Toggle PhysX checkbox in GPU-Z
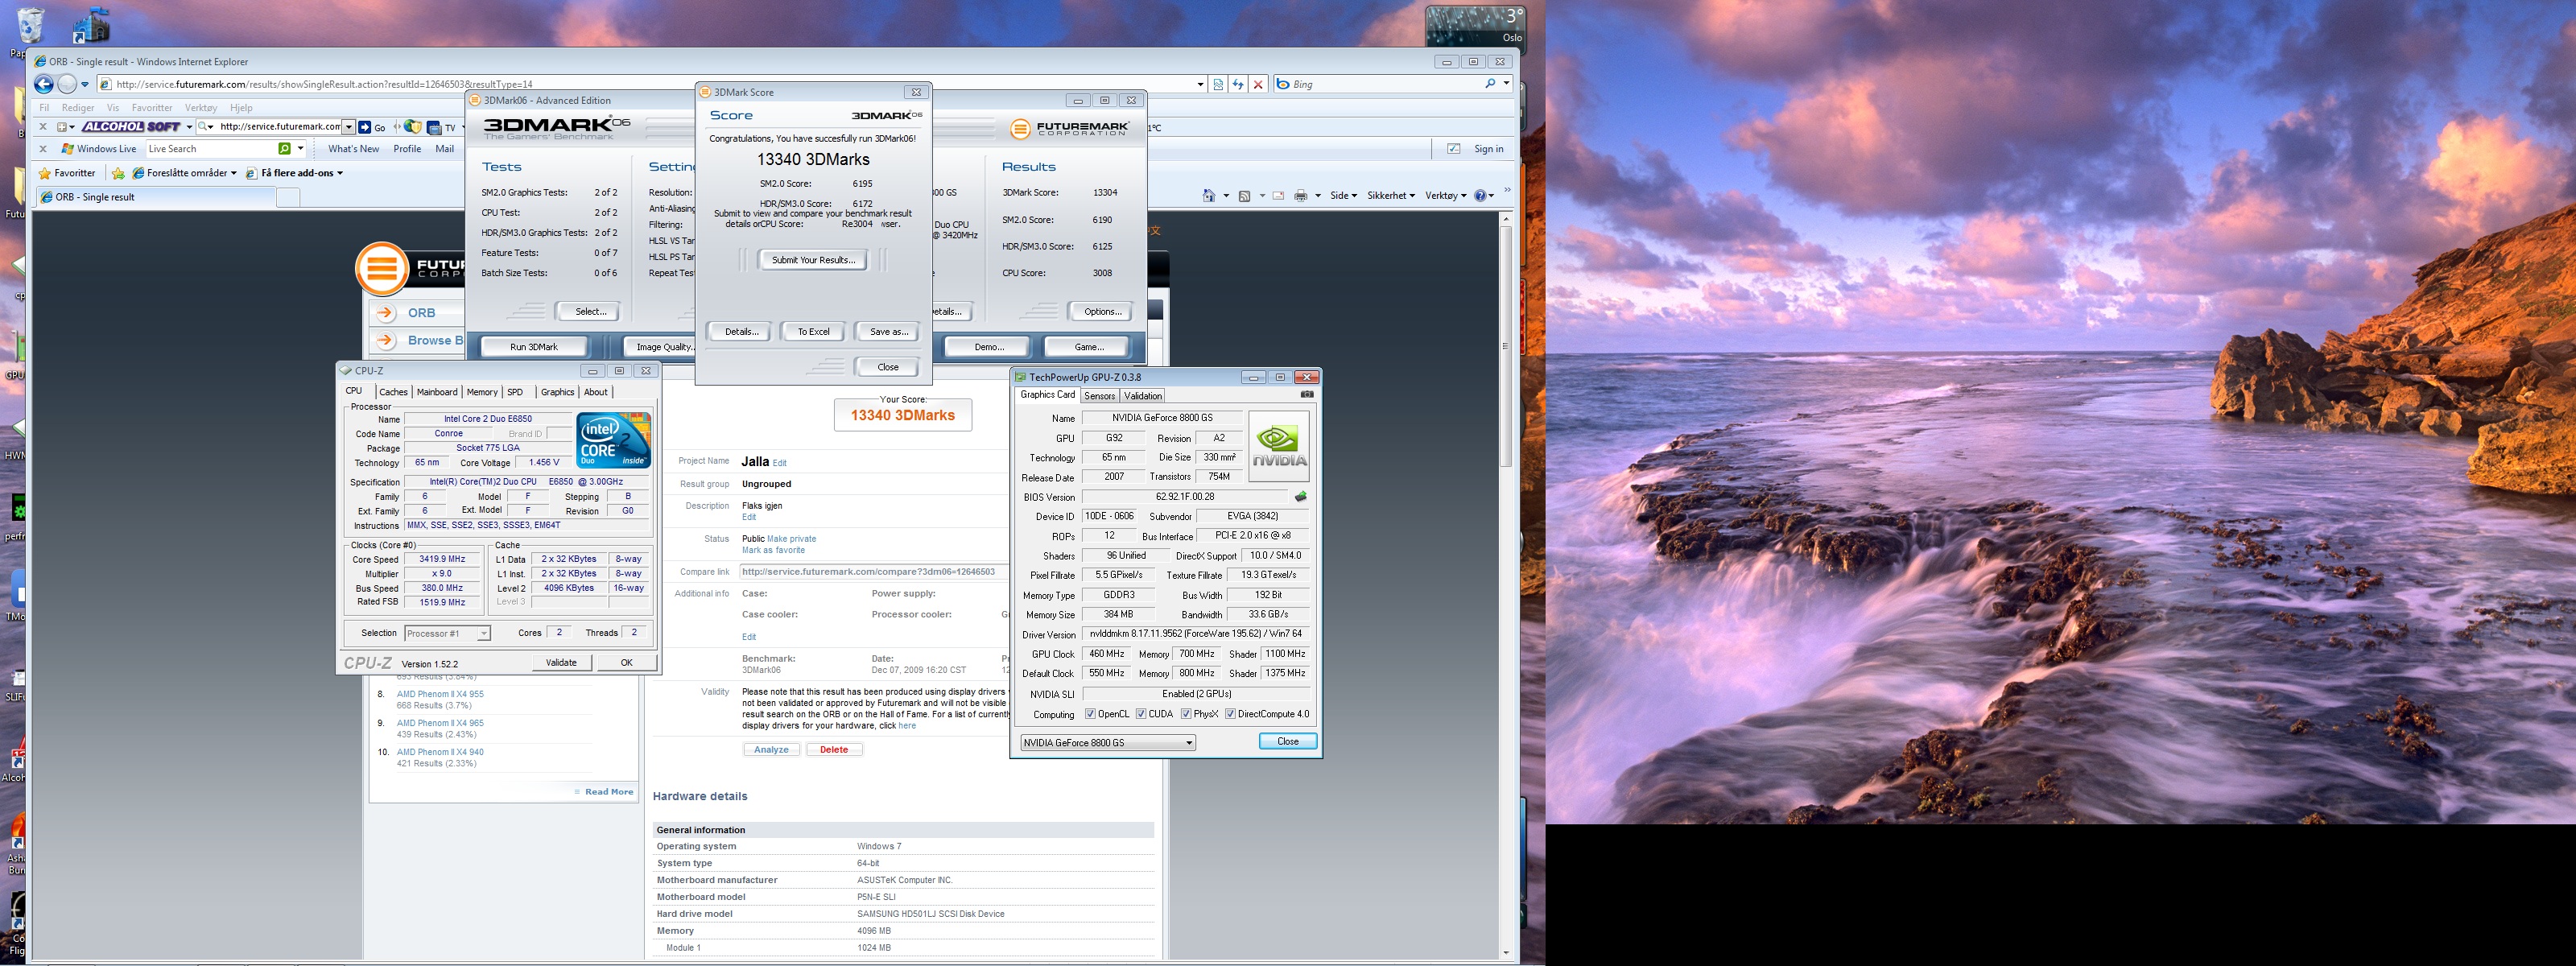This screenshot has height=966, width=2576. pyautogui.click(x=1186, y=714)
